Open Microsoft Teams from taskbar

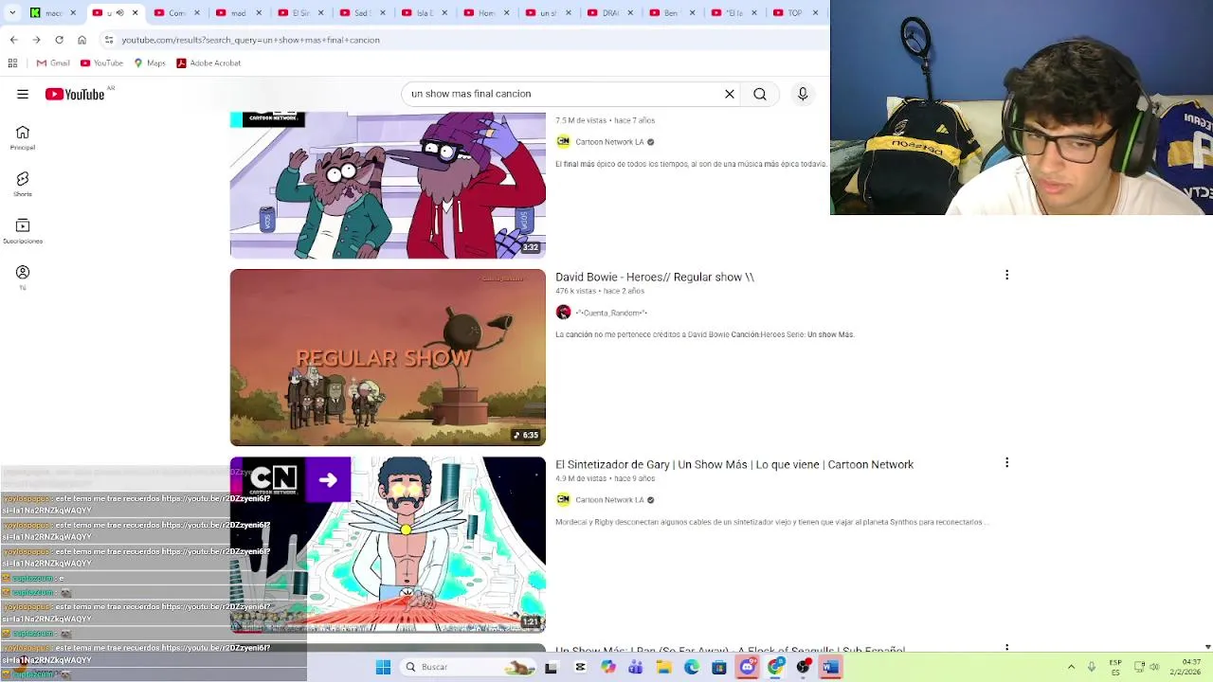click(635, 667)
